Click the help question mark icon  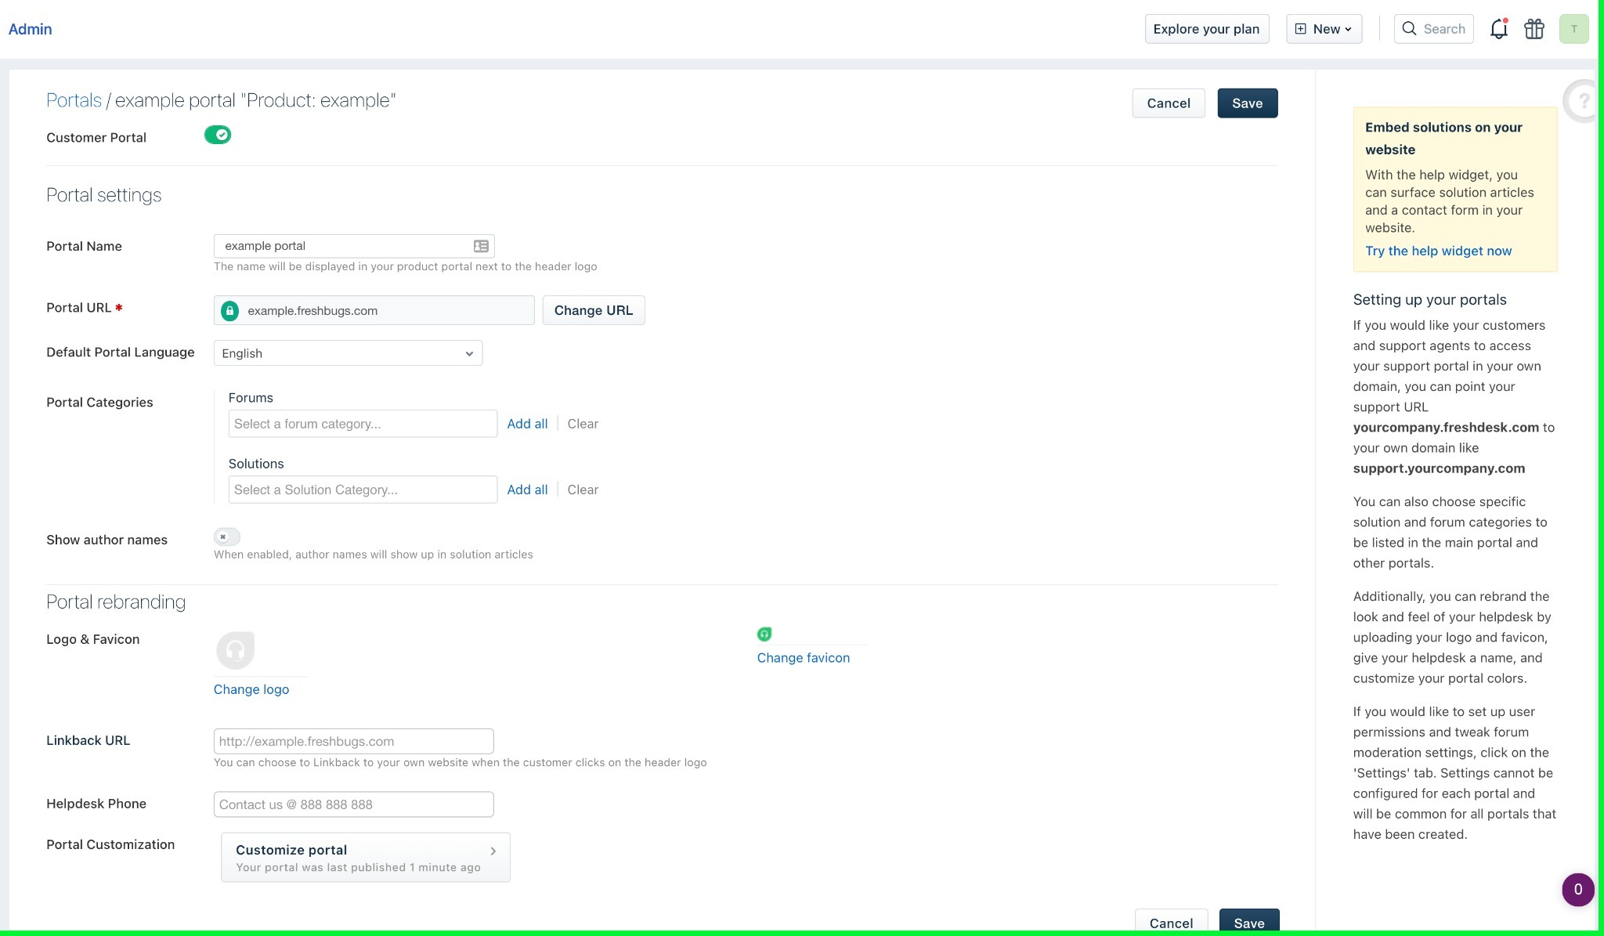point(1583,101)
